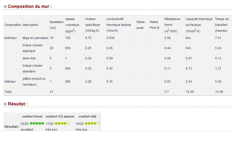Click the 'Total :' row label
This screenshot has height=149, width=232.
tap(8, 92)
